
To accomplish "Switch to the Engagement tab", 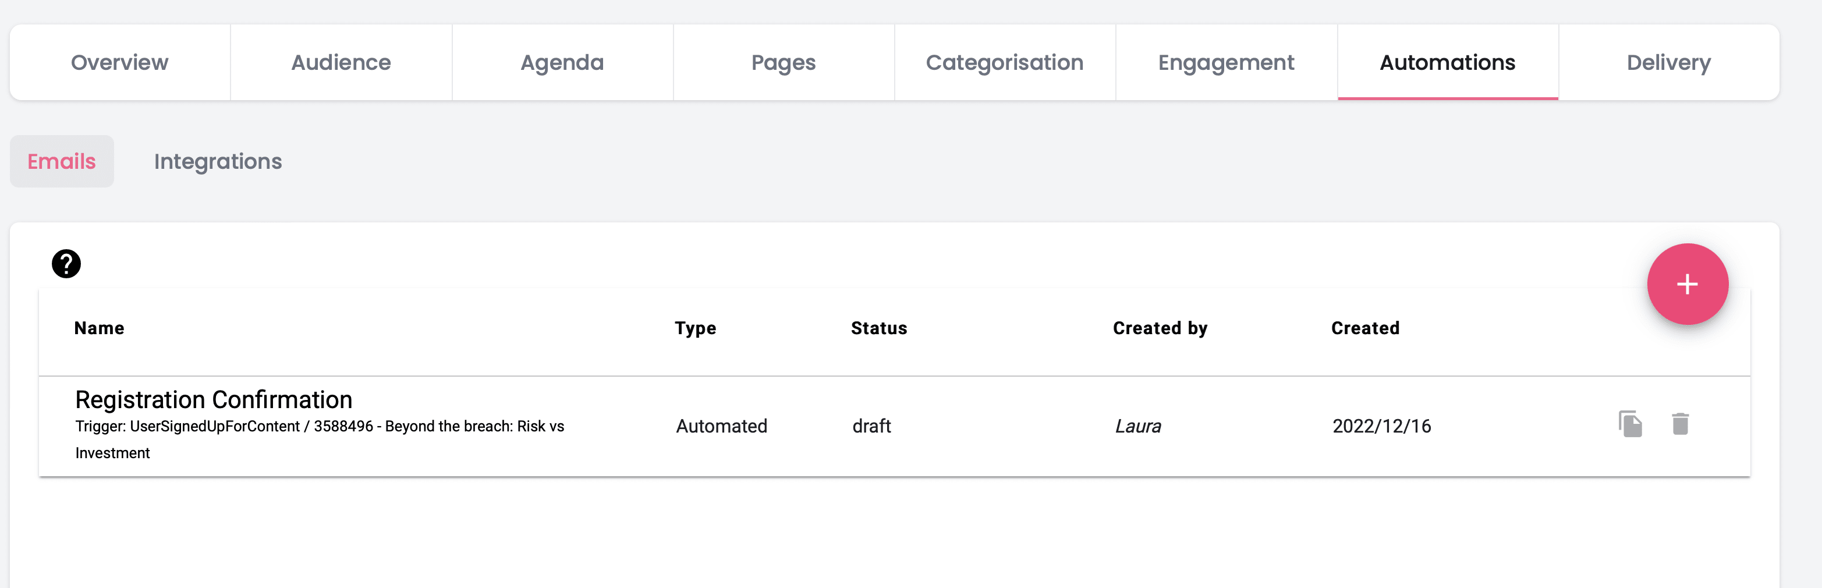I will click(x=1226, y=62).
